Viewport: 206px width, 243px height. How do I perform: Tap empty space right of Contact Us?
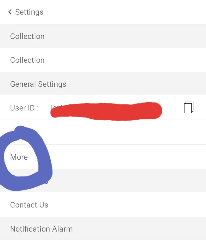(x=129, y=205)
